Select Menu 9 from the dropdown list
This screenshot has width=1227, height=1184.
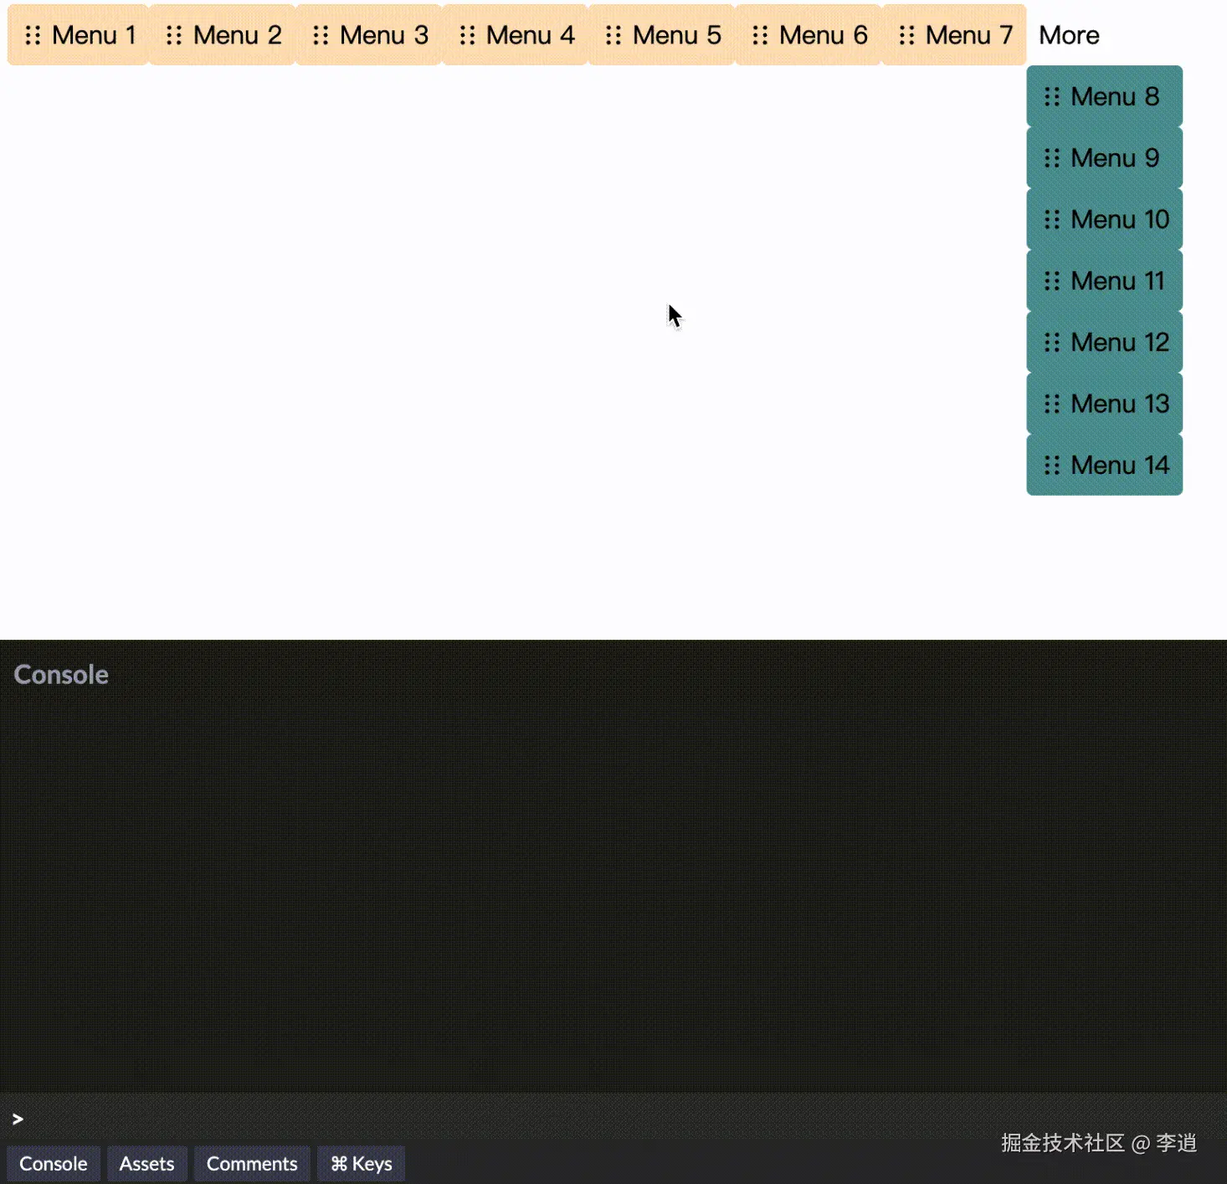tap(1113, 157)
